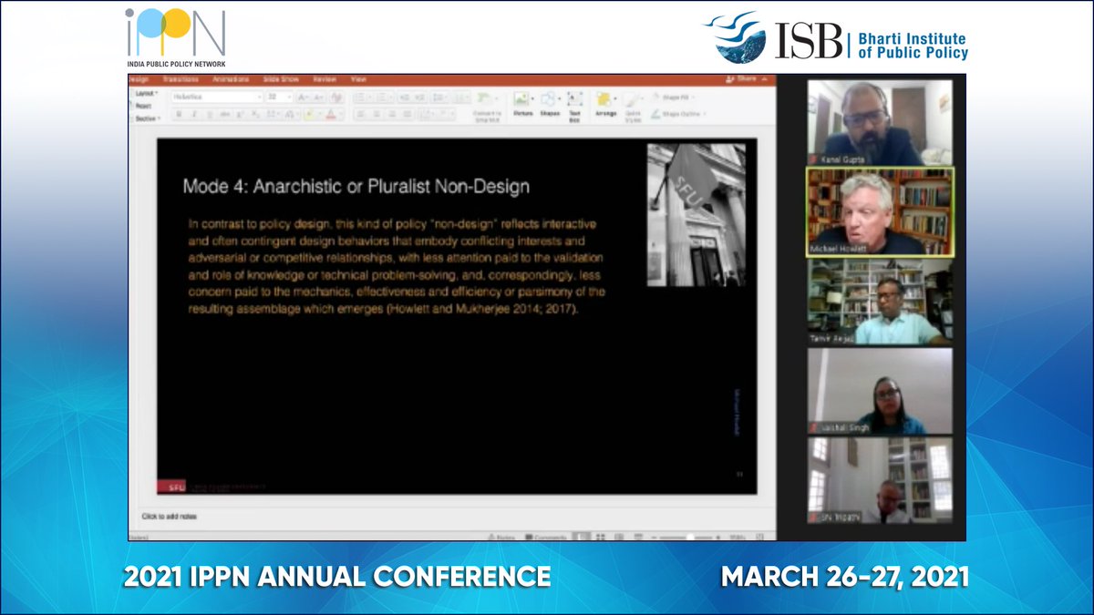Open the Helvetica font name box
1094x615 pixels.
point(217,97)
